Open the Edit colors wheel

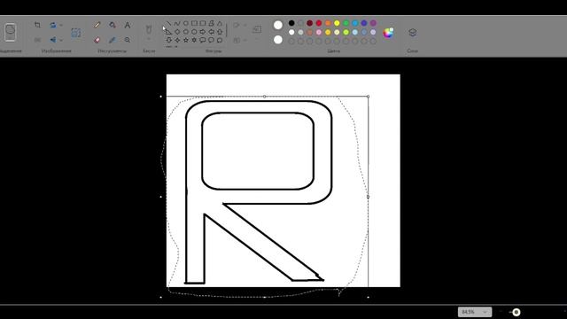click(x=388, y=33)
